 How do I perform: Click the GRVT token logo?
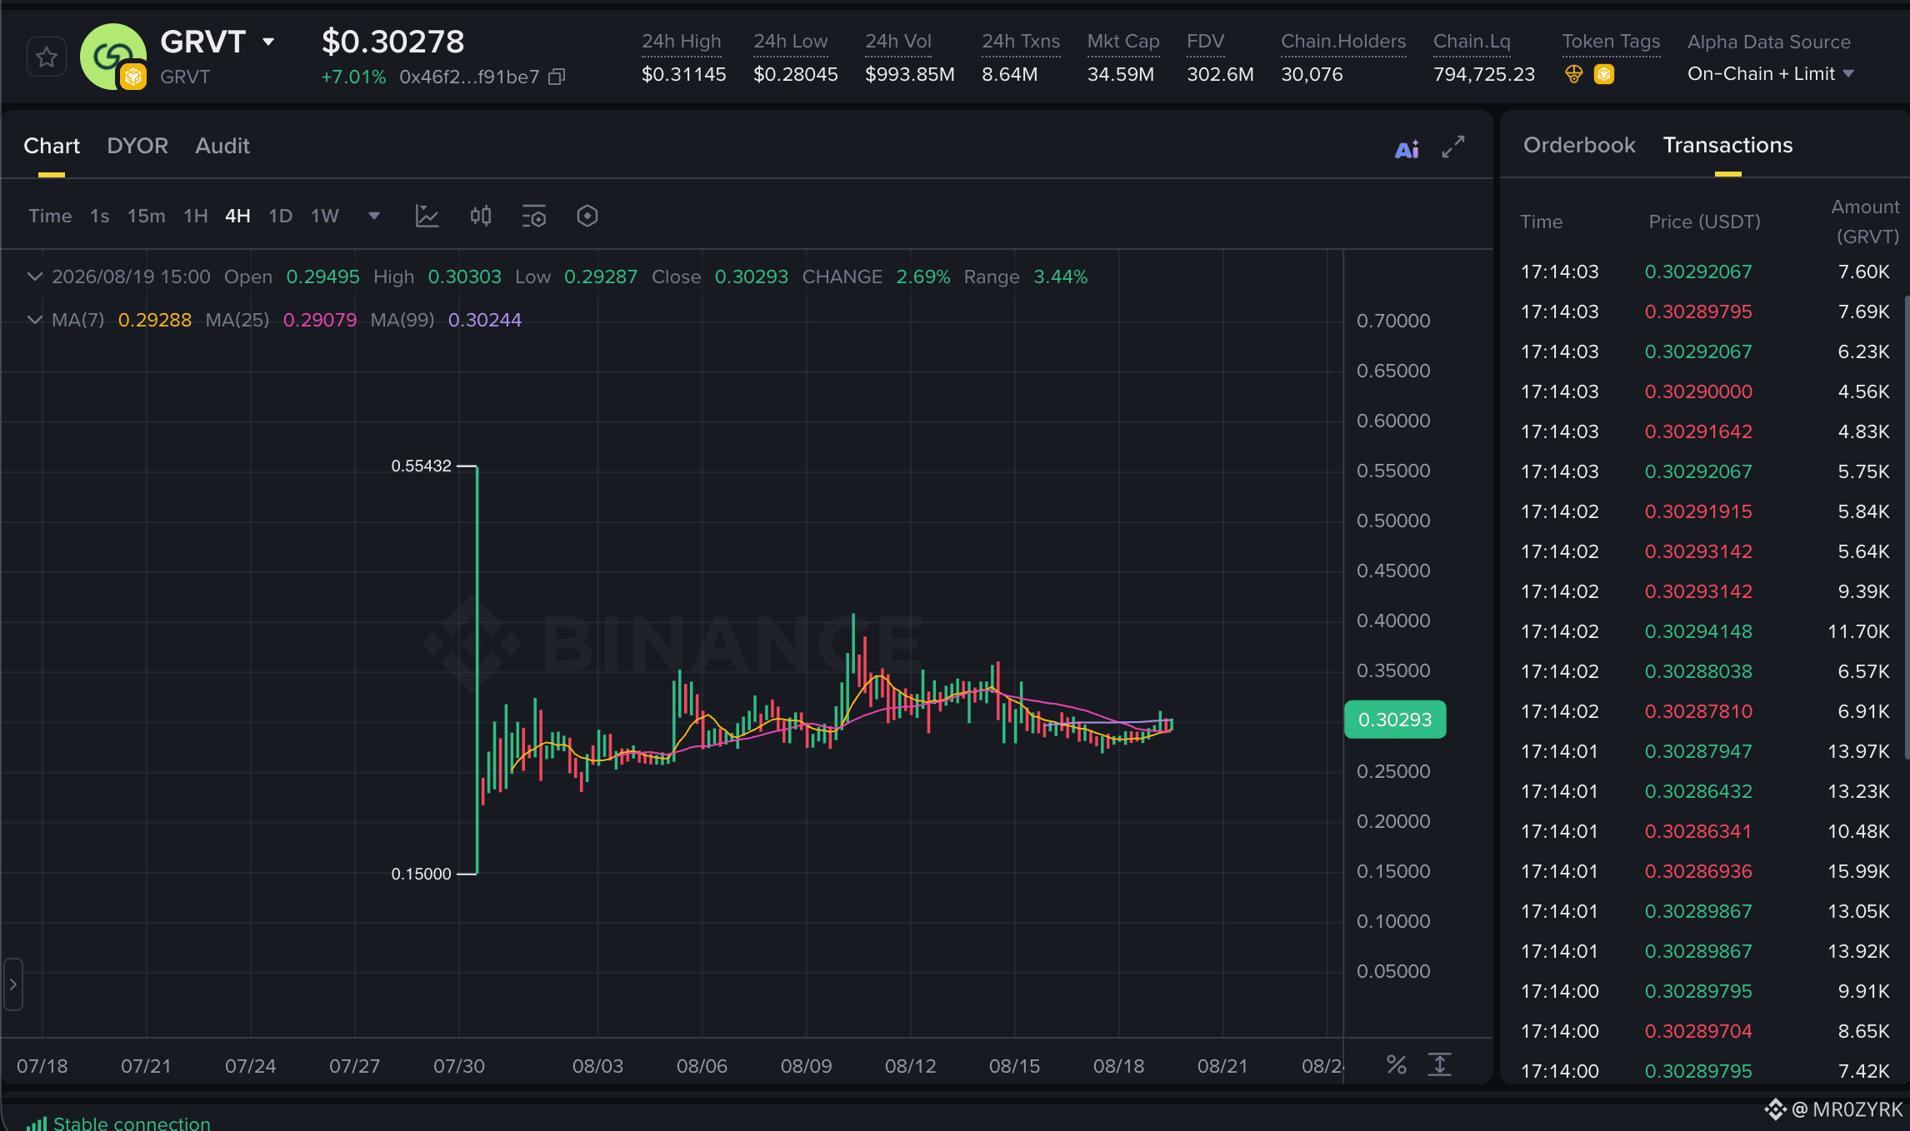[112, 57]
